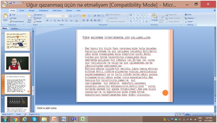
Task: Select slide 13 thumbnail with boy photo
Action: (17, 63)
